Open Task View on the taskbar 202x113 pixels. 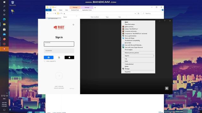(x=4, y=15)
